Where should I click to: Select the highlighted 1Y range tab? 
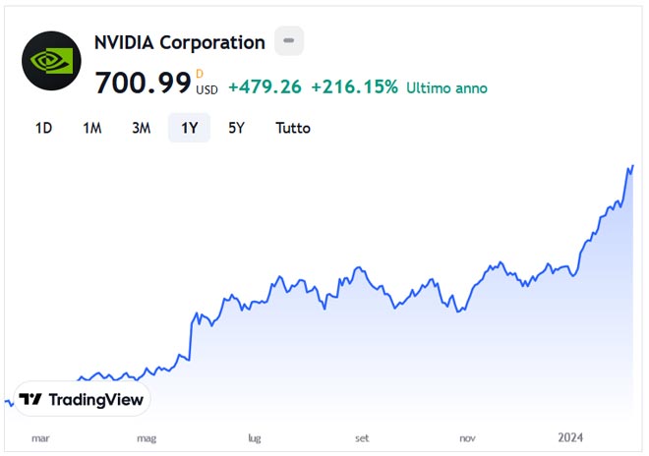(x=189, y=128)
